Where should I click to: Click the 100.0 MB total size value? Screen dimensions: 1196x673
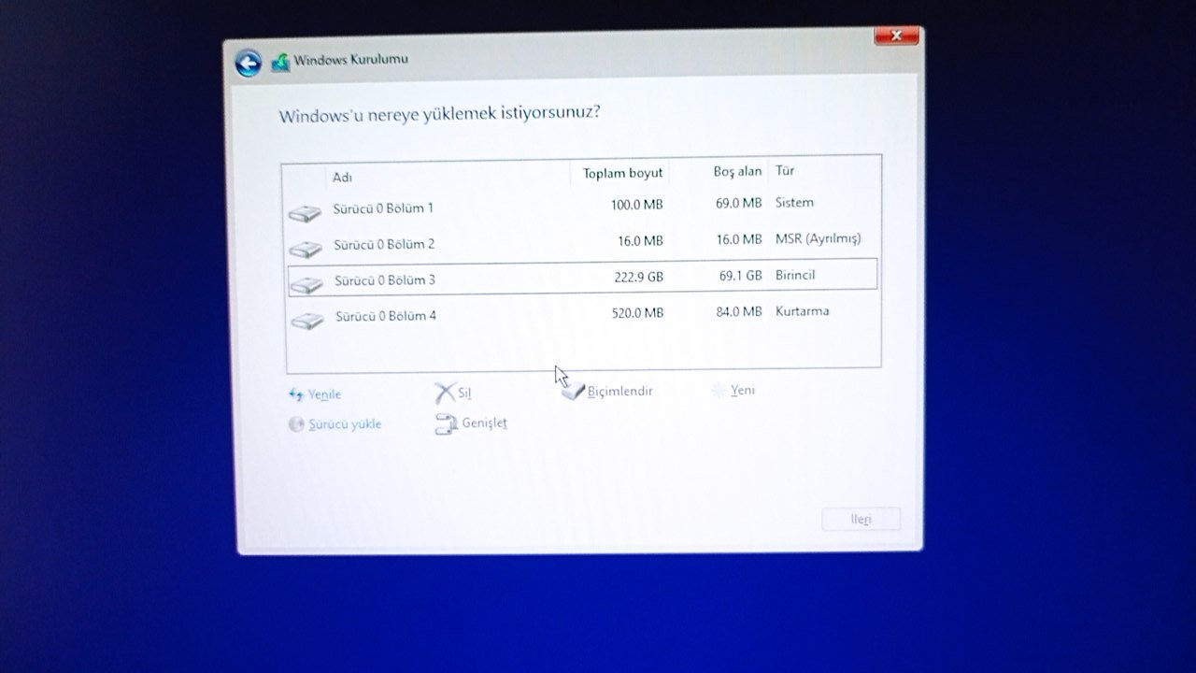(636, 205)
